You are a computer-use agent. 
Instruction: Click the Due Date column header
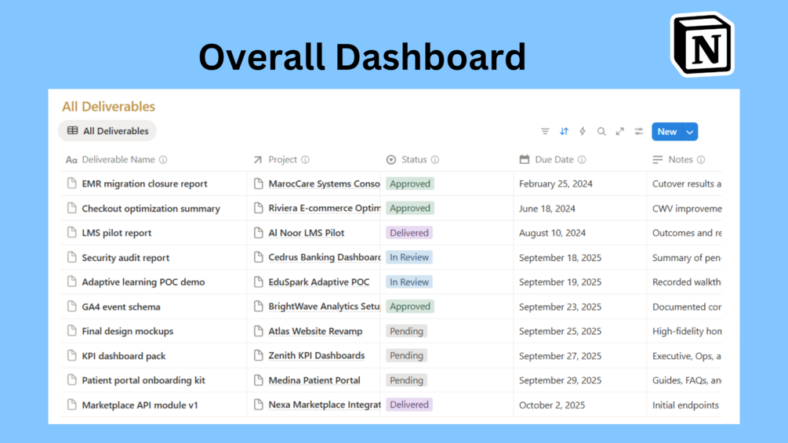tap(554, 160)
